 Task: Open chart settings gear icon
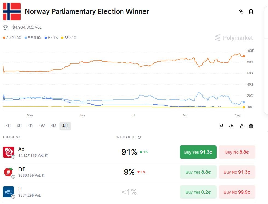[251, 126]
